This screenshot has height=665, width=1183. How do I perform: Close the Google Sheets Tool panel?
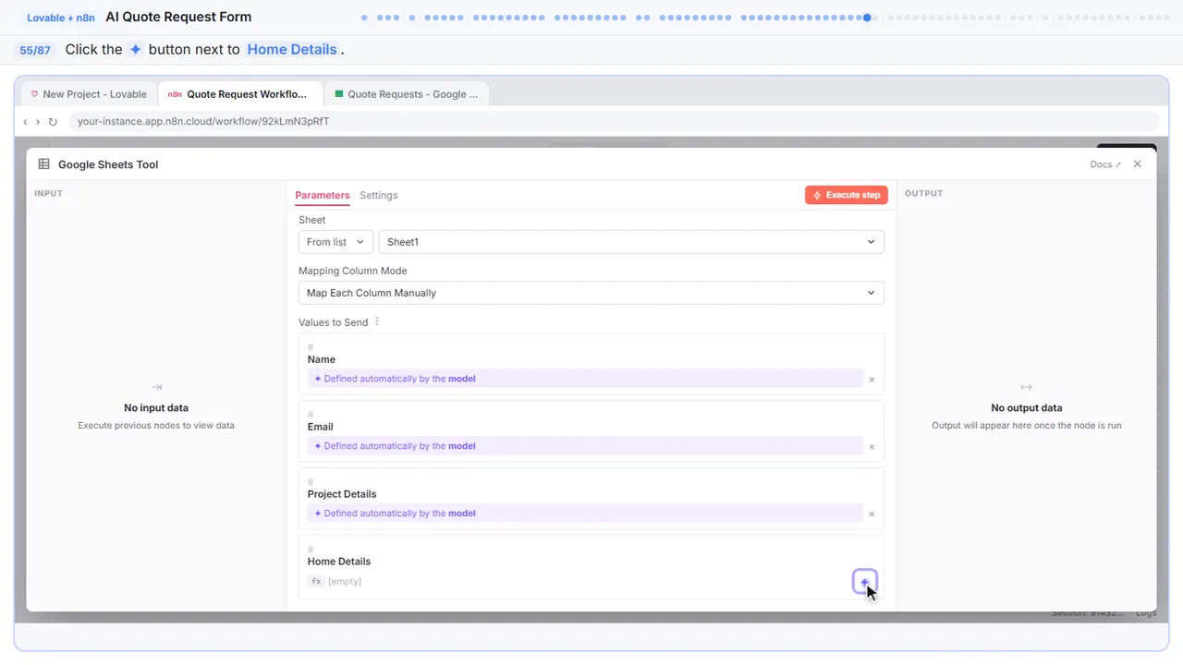(x=1138, y=164)
